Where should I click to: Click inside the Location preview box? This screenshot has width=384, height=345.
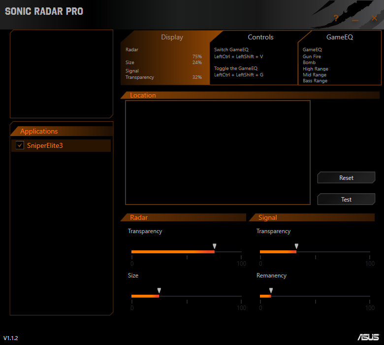218,152
